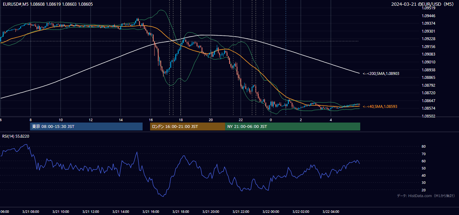The image size is (459, 215).
Task: Click price axis label 1.08574
Action: 429,108
